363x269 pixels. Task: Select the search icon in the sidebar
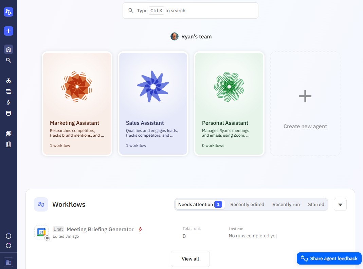pos(8,60)
